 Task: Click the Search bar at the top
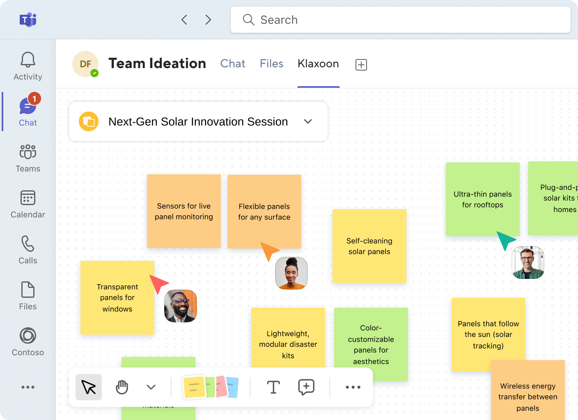400,19
